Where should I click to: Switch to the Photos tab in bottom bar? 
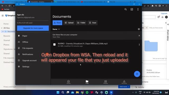tap(106, 82)
